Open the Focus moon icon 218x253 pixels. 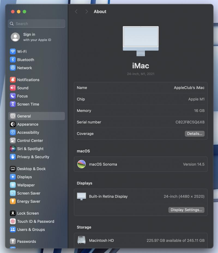13,96
